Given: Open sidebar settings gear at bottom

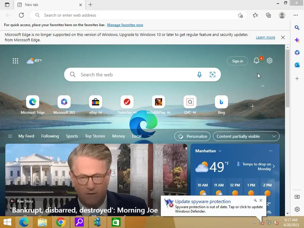Looking at the screenshot, I should click(297, 209).
